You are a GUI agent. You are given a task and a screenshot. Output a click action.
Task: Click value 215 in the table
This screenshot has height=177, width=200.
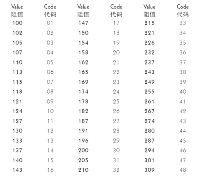pos(150,23)
